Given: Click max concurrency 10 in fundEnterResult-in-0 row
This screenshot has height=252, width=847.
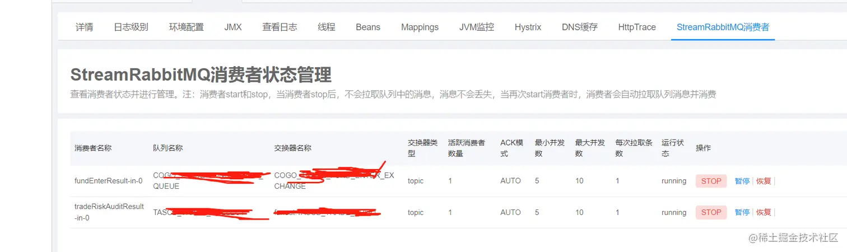Looking at the screenshot, I should pos(579,181).
